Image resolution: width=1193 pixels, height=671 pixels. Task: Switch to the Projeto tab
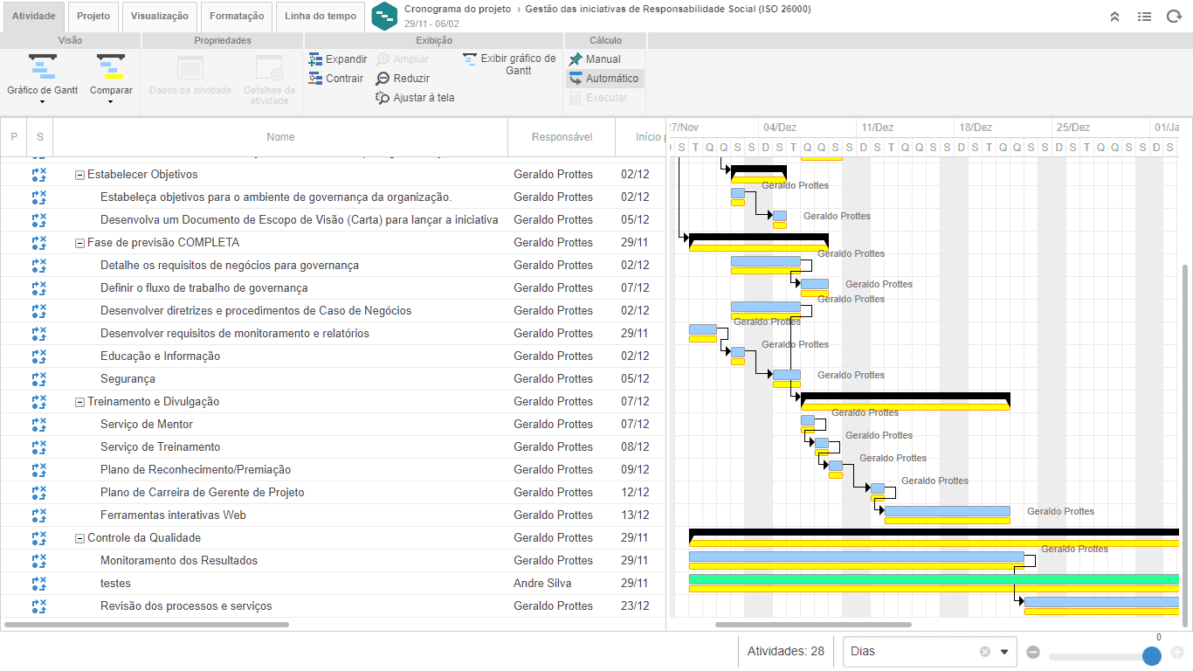point(93,16)
